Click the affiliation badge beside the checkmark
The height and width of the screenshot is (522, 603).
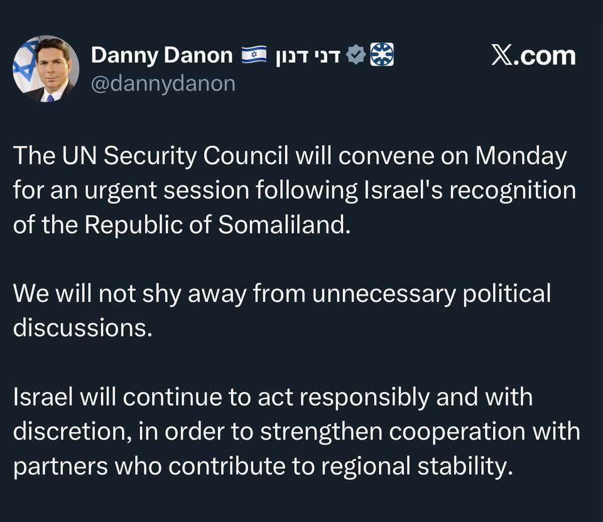(x=382, y=55)
